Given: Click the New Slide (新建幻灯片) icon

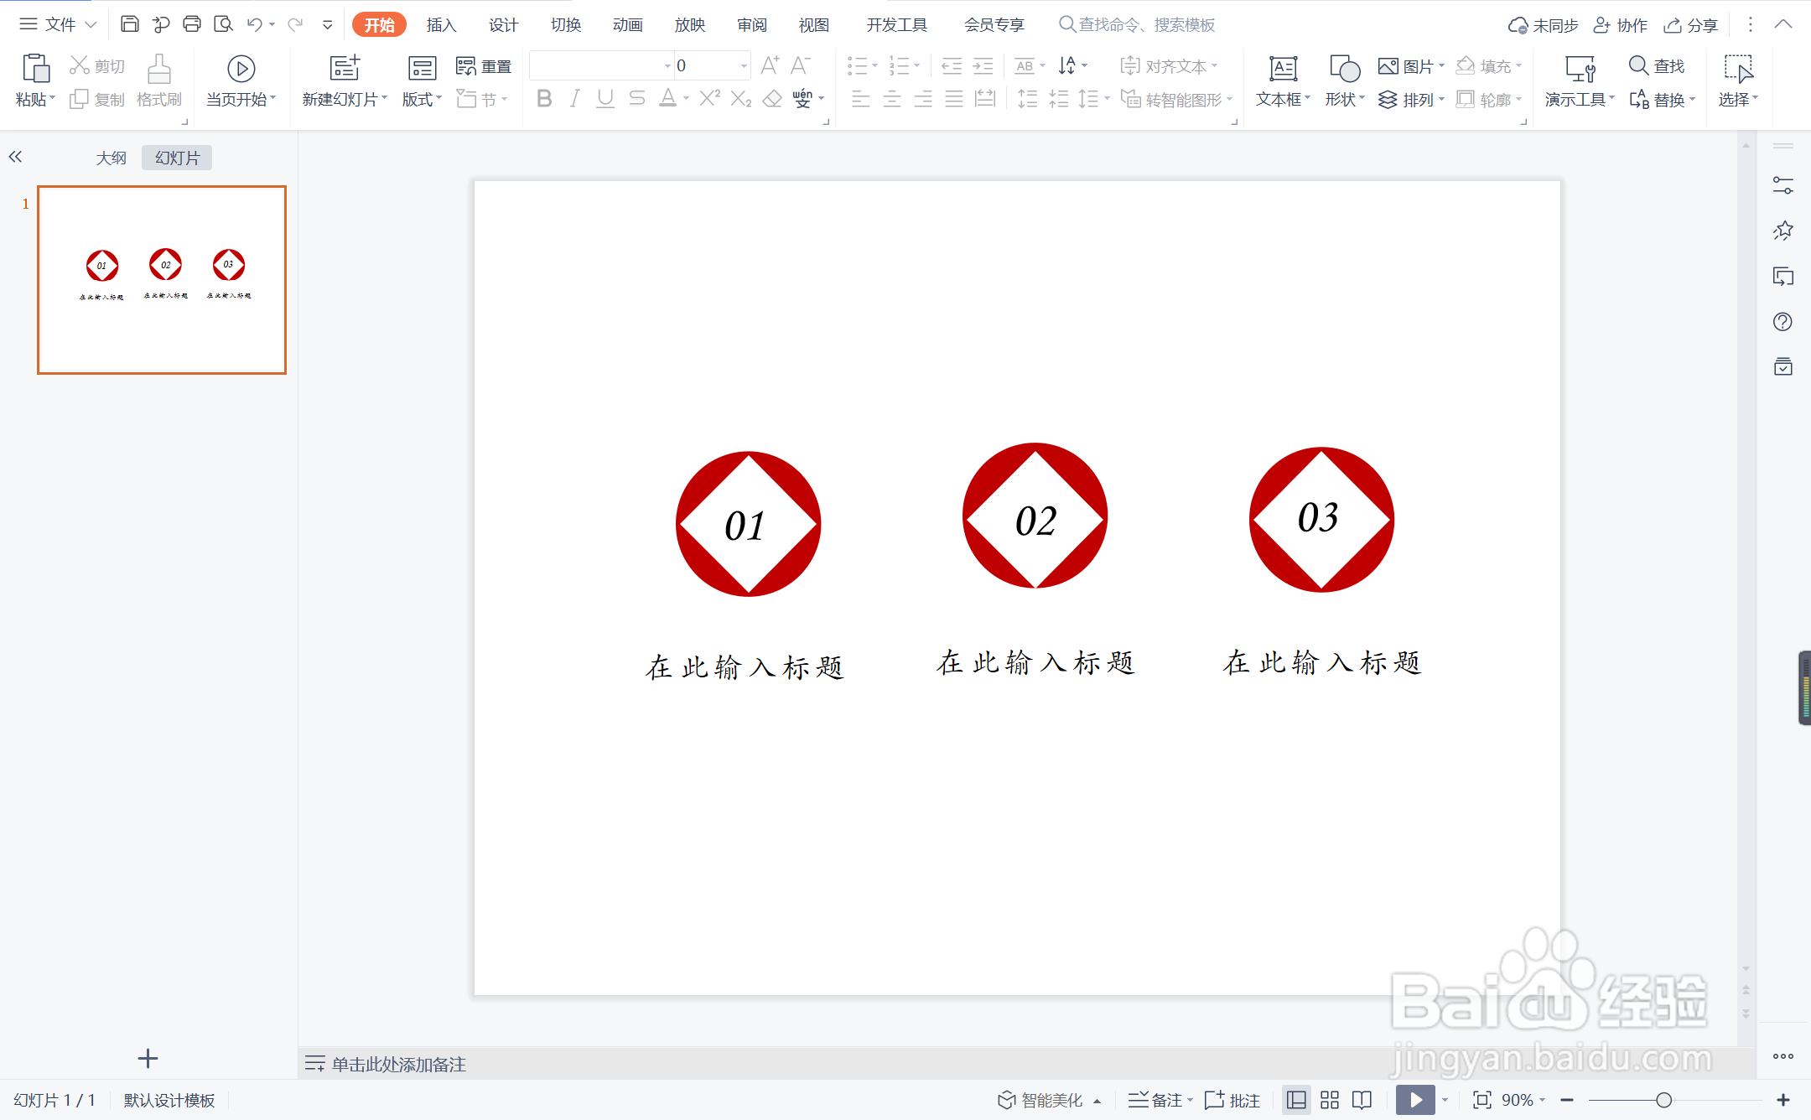Looking at the screenshot, I should tap(345, 69).
